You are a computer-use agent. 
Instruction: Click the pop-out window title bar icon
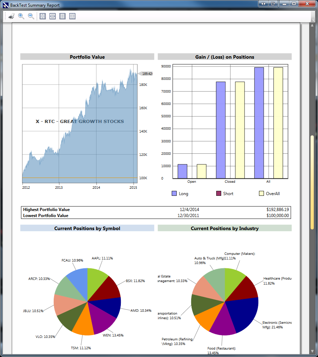pyautogui.click(x=273, y=4)
